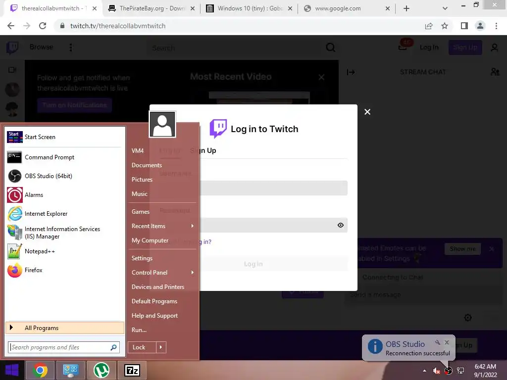
Task: Switch to Windows 10 (tiny) tab
Action: pyautogui.click(x=250, y=8)
